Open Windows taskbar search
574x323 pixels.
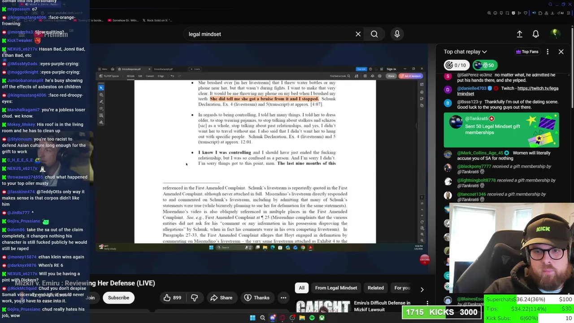(x=263, y=318)
